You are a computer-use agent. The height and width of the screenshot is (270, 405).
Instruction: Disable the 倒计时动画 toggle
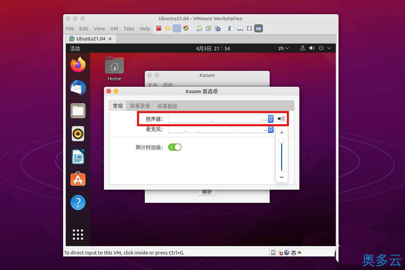[174, 147]
